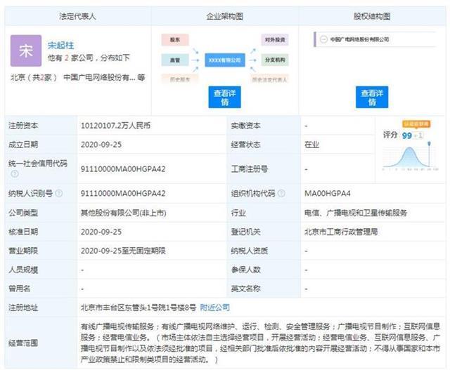Viewport: 450px width, 370px height.
Task: Click the 高管 box in structure diagram
Action: click(x=175, y=60)
